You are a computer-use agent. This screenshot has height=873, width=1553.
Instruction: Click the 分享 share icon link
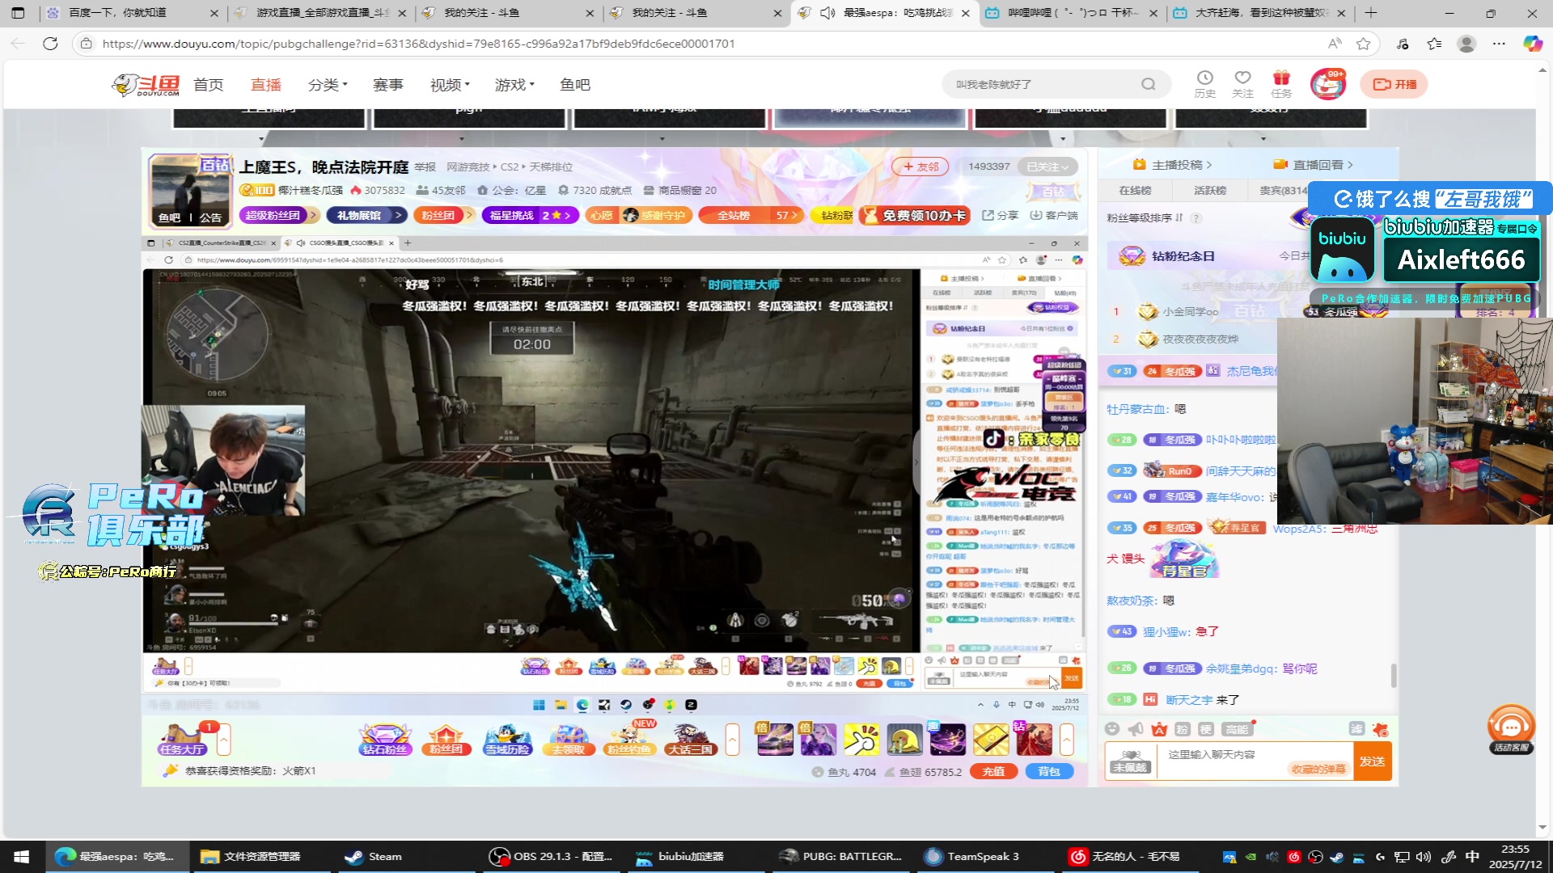[x=1001, y=215]
